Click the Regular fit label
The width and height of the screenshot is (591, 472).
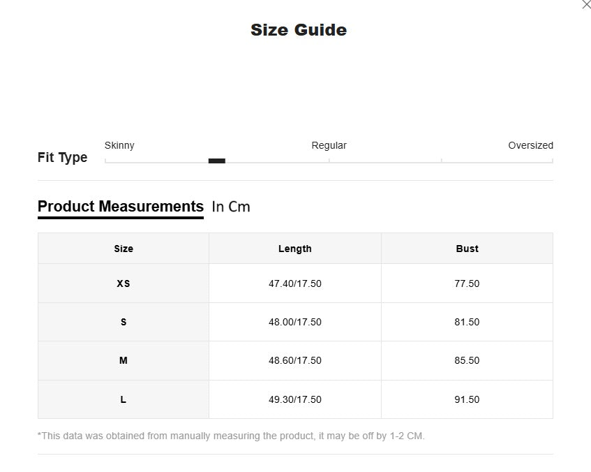click(329, 145)
